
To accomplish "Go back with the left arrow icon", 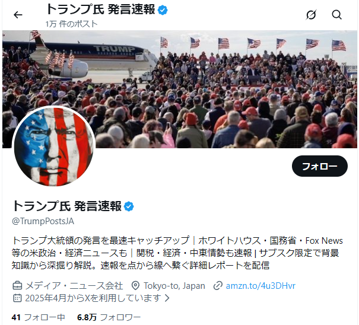I will 18,15.
